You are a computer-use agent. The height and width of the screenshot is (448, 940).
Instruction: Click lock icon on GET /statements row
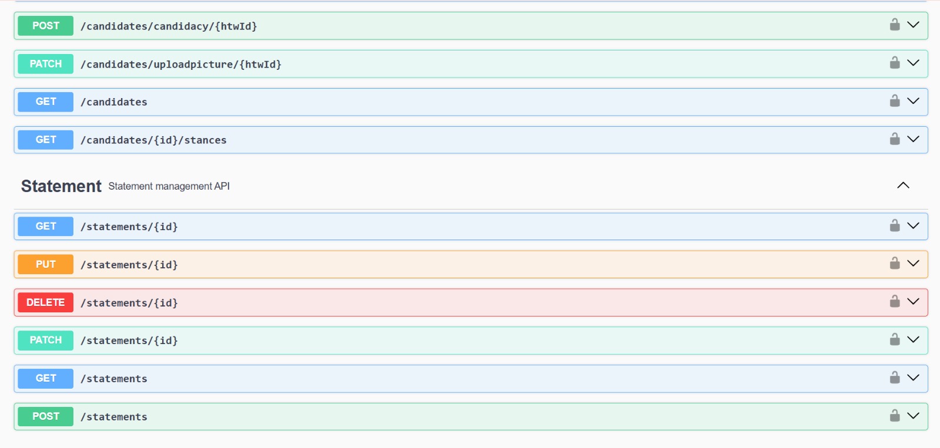click(895, 378)
